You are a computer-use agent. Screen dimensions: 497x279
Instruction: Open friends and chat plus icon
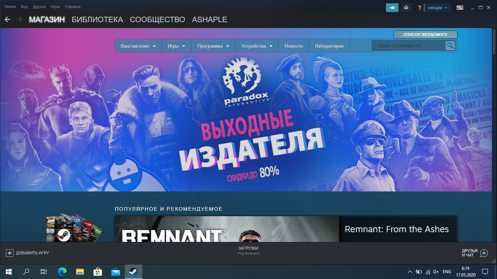click(x=484, y=253)
